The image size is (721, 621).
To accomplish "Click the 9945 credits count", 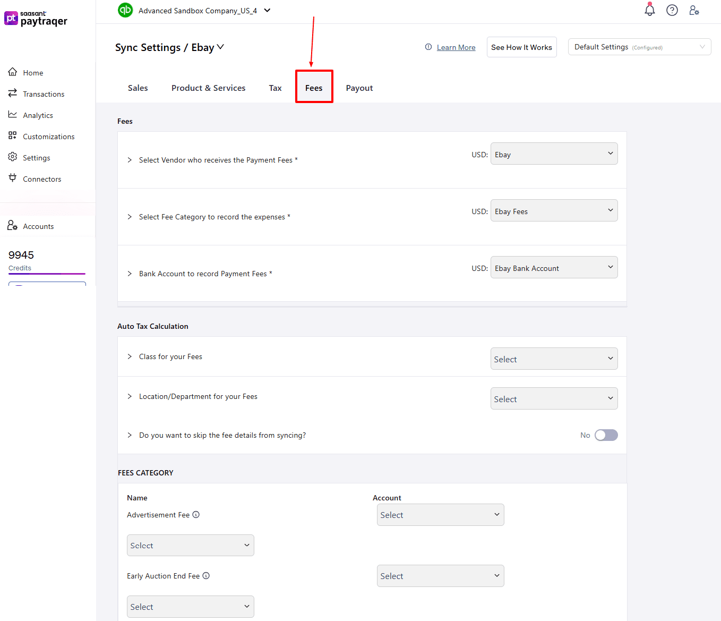I will 21,255.
